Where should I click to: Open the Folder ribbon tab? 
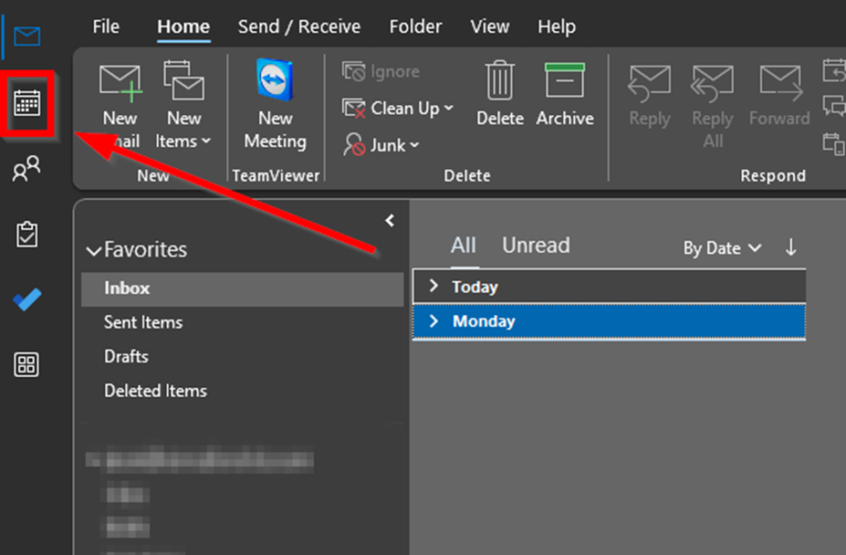click(x=415, y=26)
